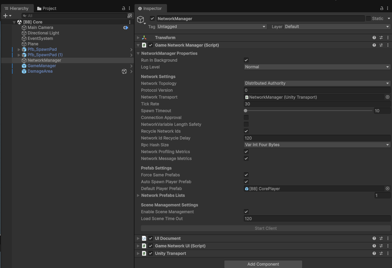Open the Network Topology dropdown
This screenshot has height=268, width=392.
click(317, 83)
